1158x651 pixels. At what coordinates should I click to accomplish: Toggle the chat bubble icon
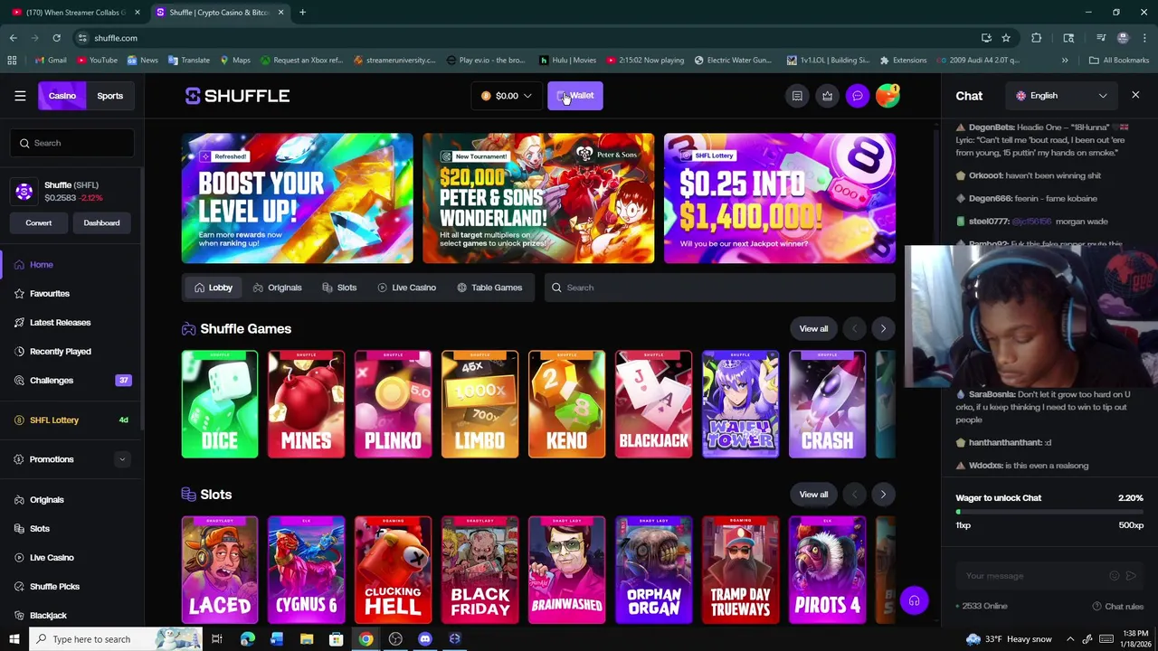pyautogui.click(x=858, y=96)
